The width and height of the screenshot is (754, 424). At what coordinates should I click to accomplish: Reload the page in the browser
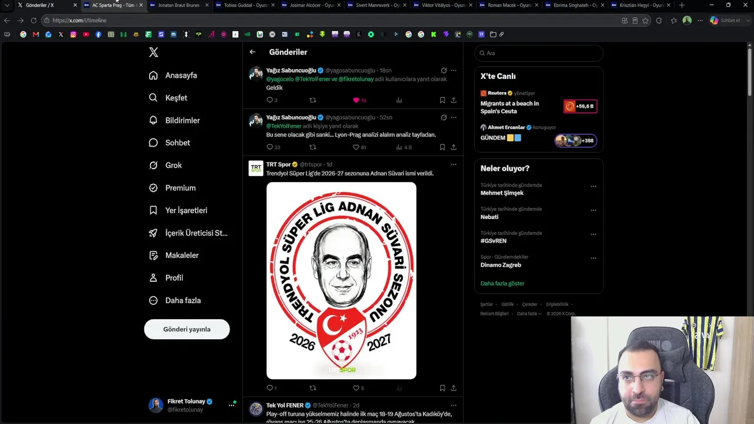(x=34, y=21)
